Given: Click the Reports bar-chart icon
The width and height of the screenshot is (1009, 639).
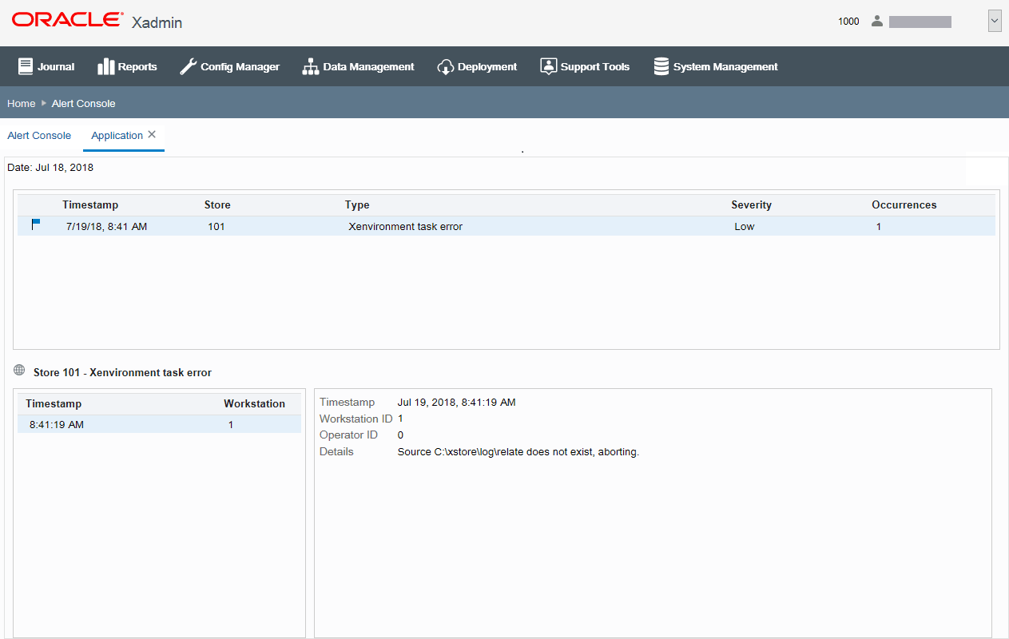Looking at the screenshot, I should click(x=106, y=66).
